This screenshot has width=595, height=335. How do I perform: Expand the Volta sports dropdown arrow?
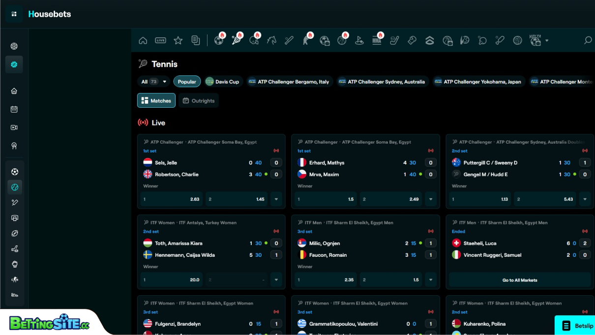(547, 40)
